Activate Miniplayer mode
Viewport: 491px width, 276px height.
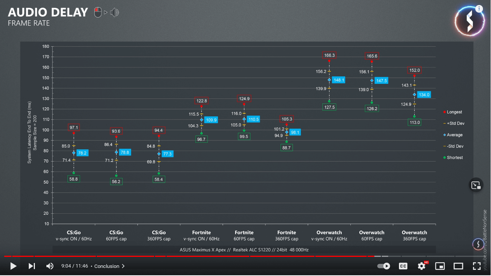point(440,266)
